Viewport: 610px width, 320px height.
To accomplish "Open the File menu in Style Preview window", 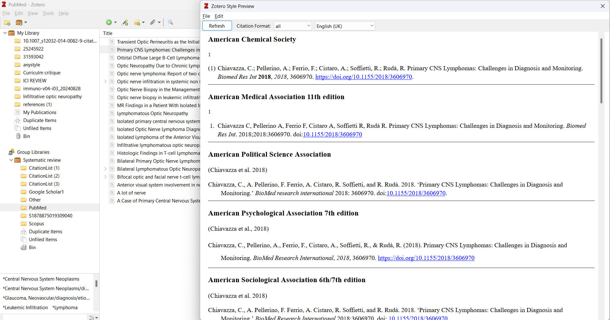I will click(206, 16).
